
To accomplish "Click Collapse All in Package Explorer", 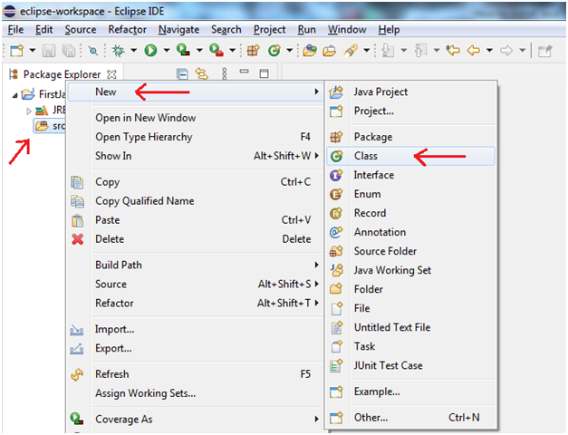I will point(182,74).
